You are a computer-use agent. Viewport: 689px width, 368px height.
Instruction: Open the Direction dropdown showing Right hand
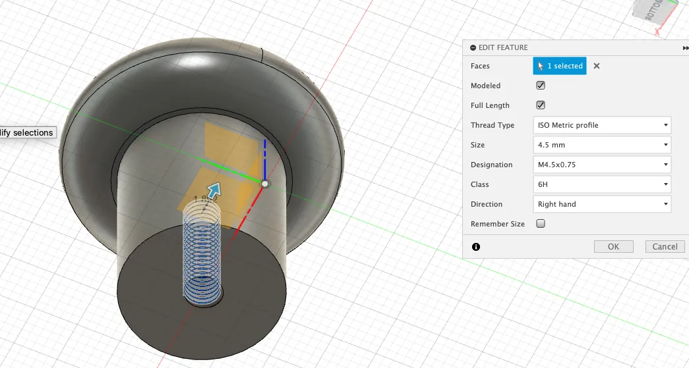[601, 204]
